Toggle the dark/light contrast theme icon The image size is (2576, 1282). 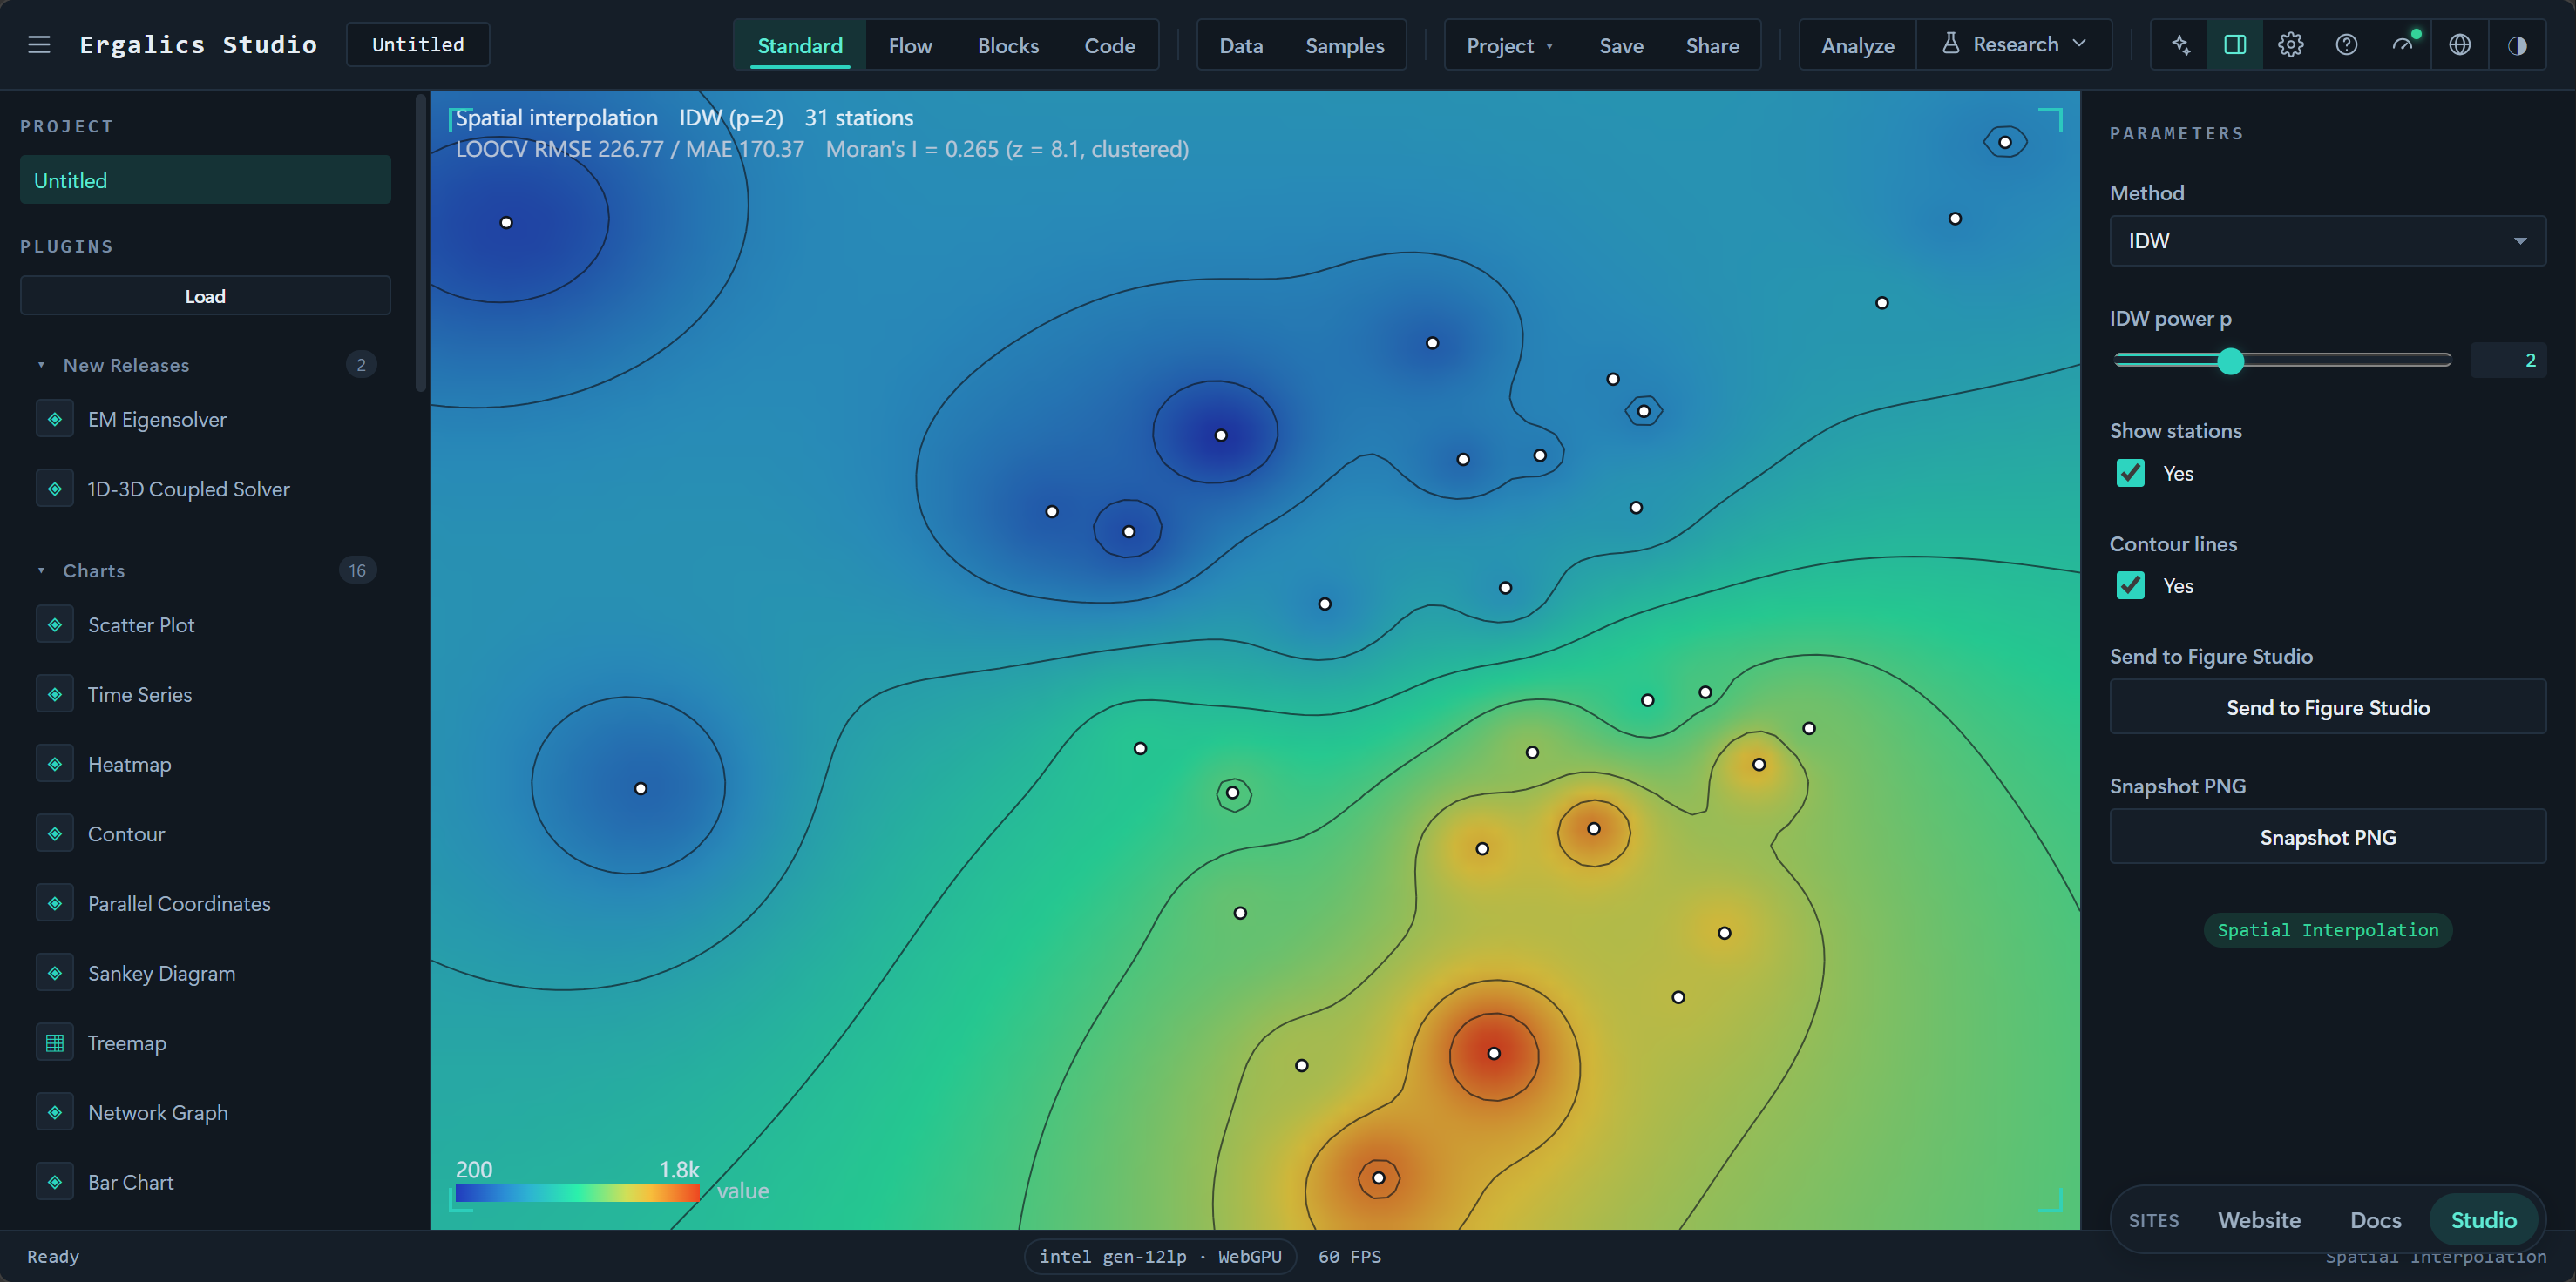click(x=2517, y=45)
